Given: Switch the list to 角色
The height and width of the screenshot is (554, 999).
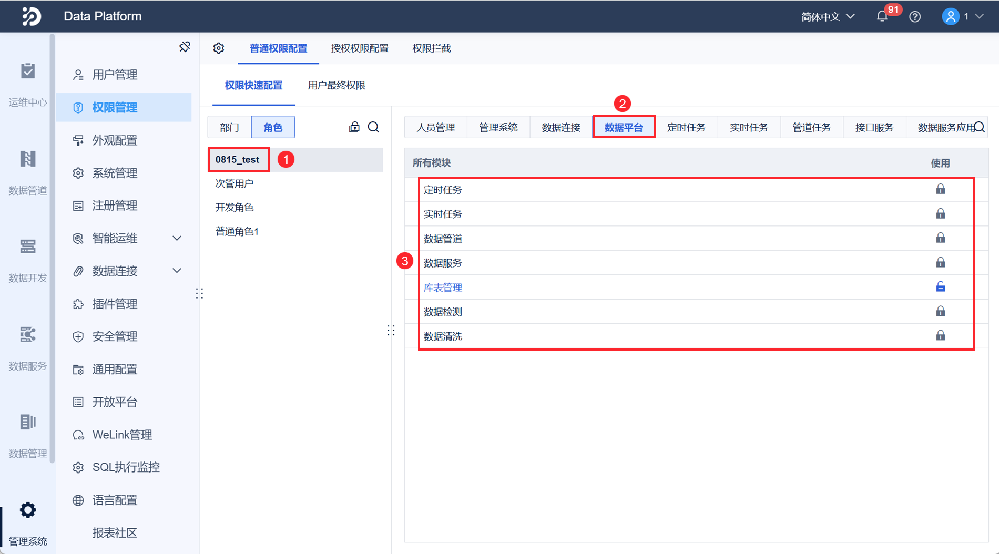Looking at the screenshot, I should [273, 127].
